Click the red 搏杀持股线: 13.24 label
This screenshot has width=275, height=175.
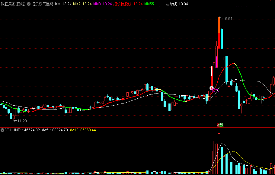(128, 4)
